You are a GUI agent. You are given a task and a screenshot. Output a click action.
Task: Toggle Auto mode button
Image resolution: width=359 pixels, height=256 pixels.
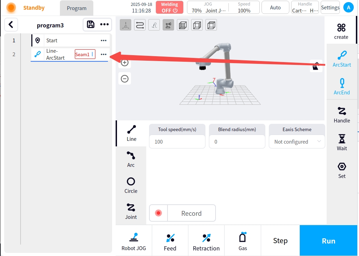click(x=275, y=7)
